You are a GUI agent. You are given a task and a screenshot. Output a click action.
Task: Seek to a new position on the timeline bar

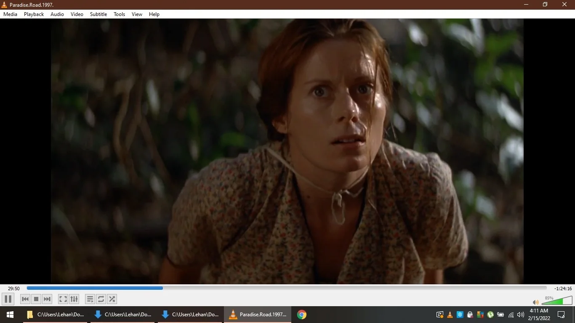[x=287, y=288]
